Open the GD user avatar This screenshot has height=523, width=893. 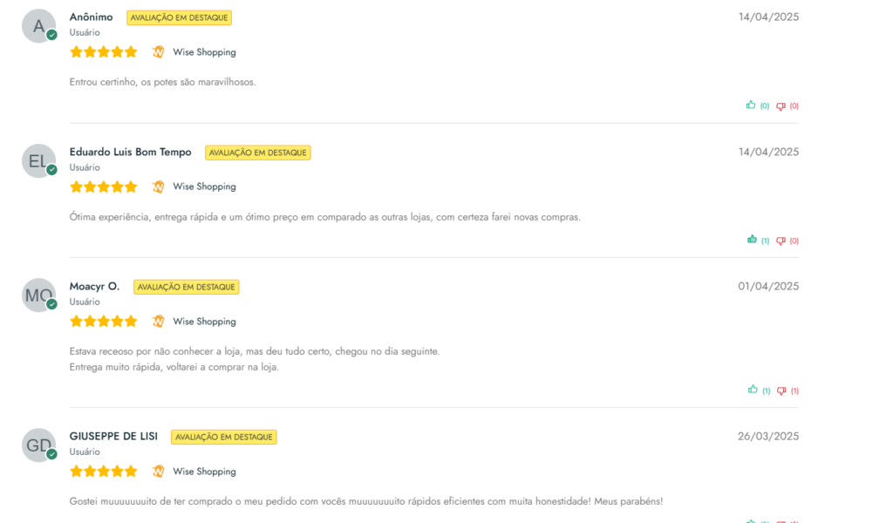38,445
